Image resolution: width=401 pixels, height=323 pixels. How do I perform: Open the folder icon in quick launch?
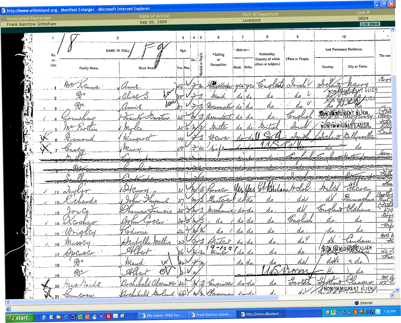[x=59, y=317]
